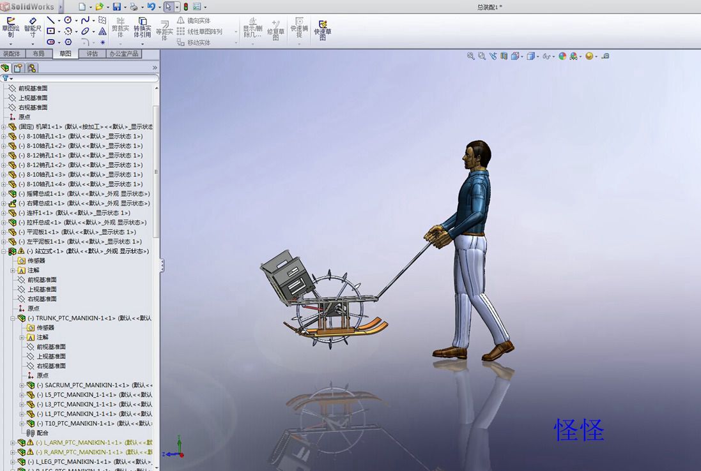Click the Save floppy disk icon

116,7
